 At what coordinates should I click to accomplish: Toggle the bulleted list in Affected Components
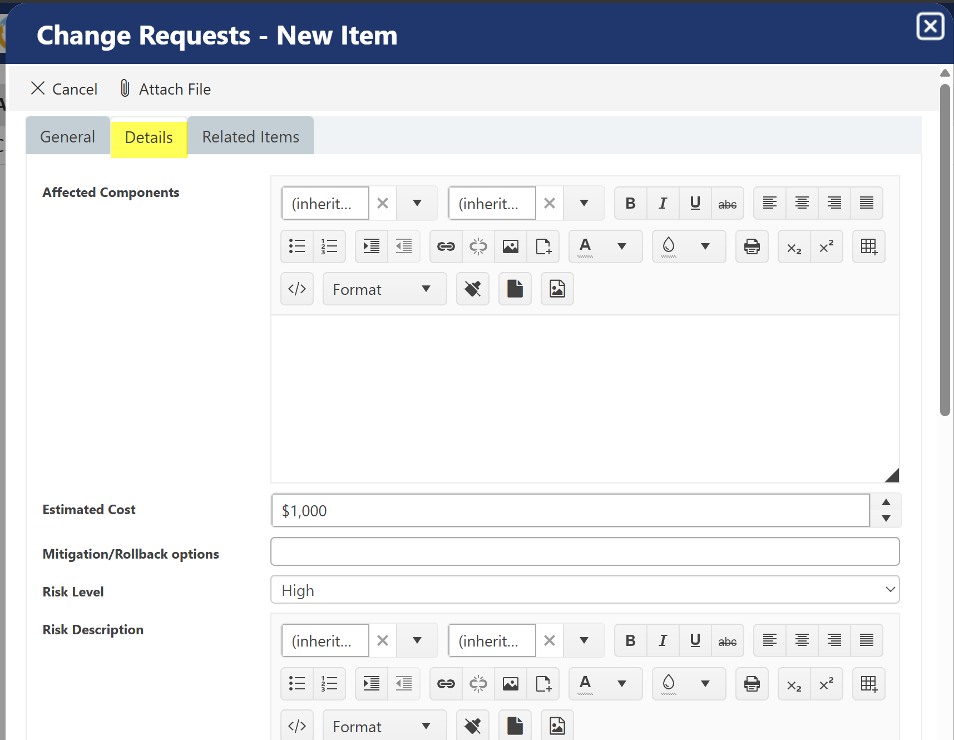coord(296,246)
